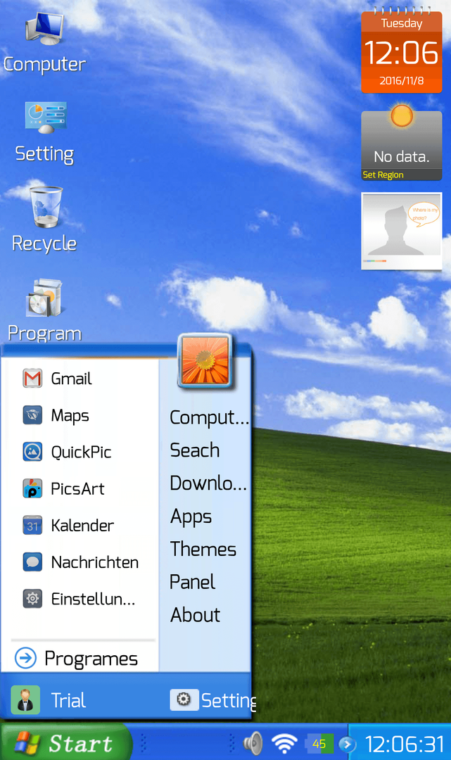Open Panel menu item
451x760 pixels.
tap(192, 582)
